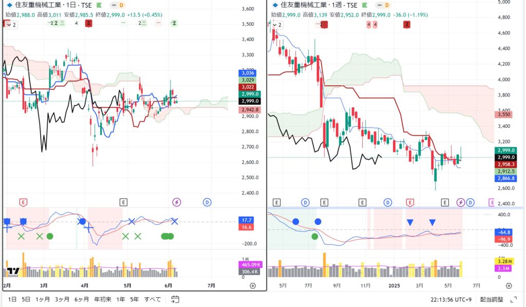Click the red 3,022 price label on the 1日 chart
Viewport: 526px width, 307px height.
pos(248,87)
